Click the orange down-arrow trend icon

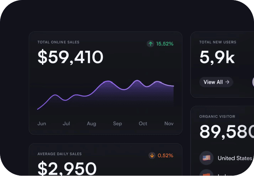point(152,156)
